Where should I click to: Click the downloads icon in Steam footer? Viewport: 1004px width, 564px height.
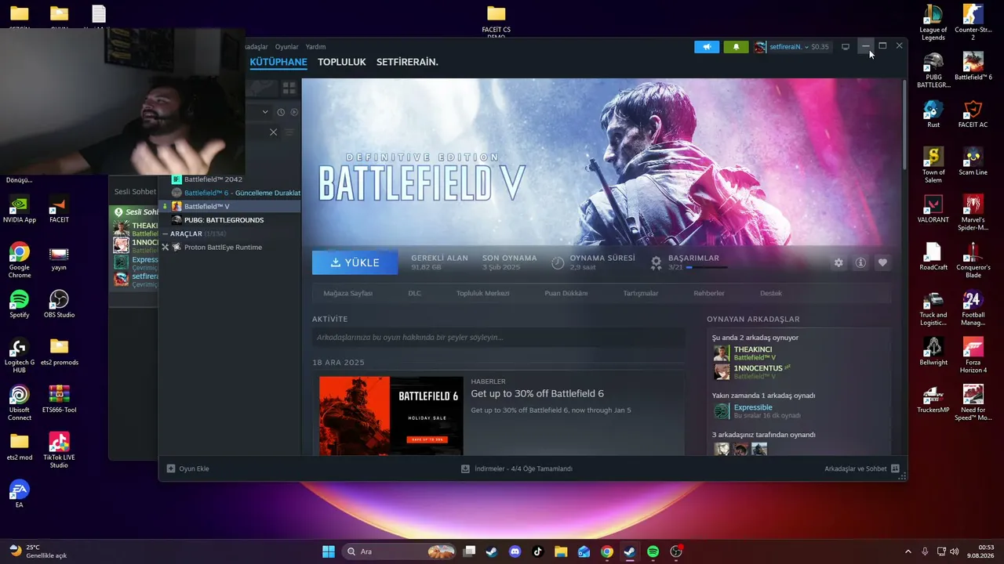(465, 468)
